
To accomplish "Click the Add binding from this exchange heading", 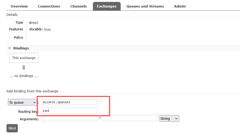I will tap(32, 91).
